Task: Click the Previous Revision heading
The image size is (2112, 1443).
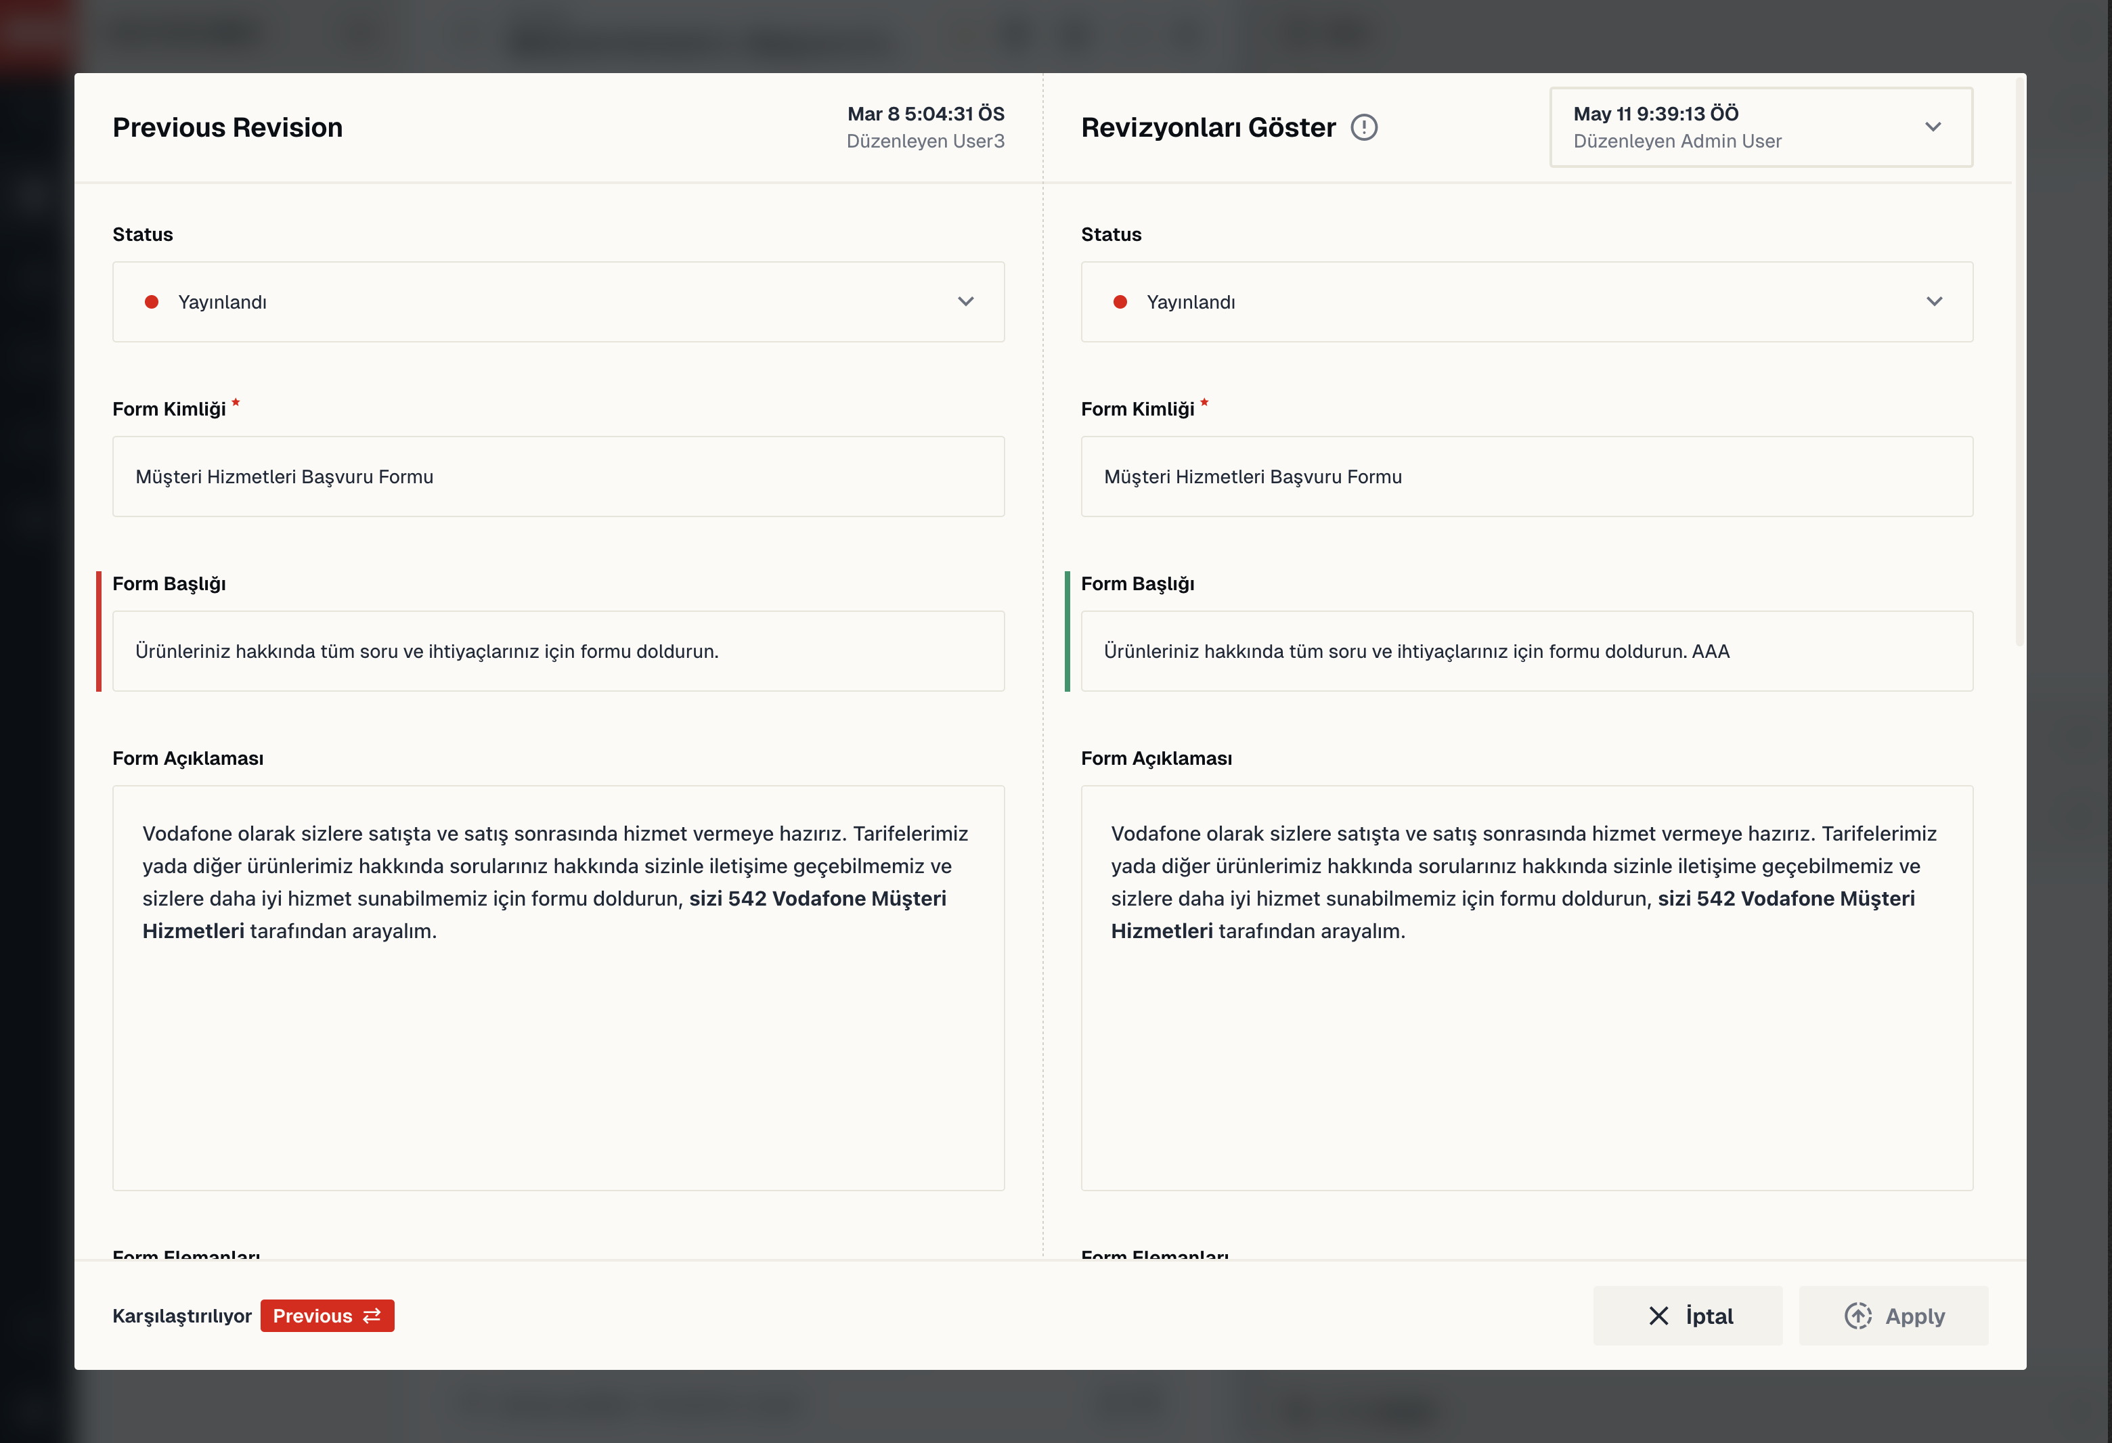Action: pos(227,127)
